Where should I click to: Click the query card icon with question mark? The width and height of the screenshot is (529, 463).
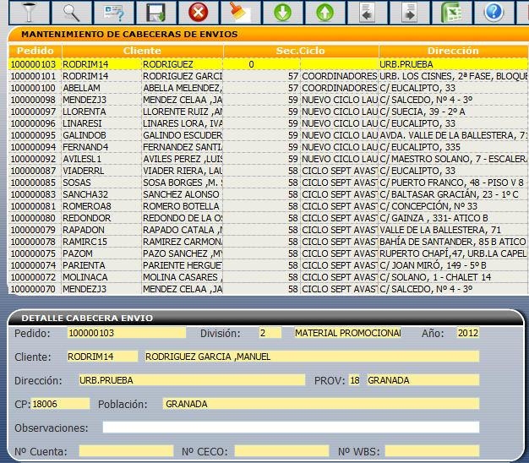point(112,12)
